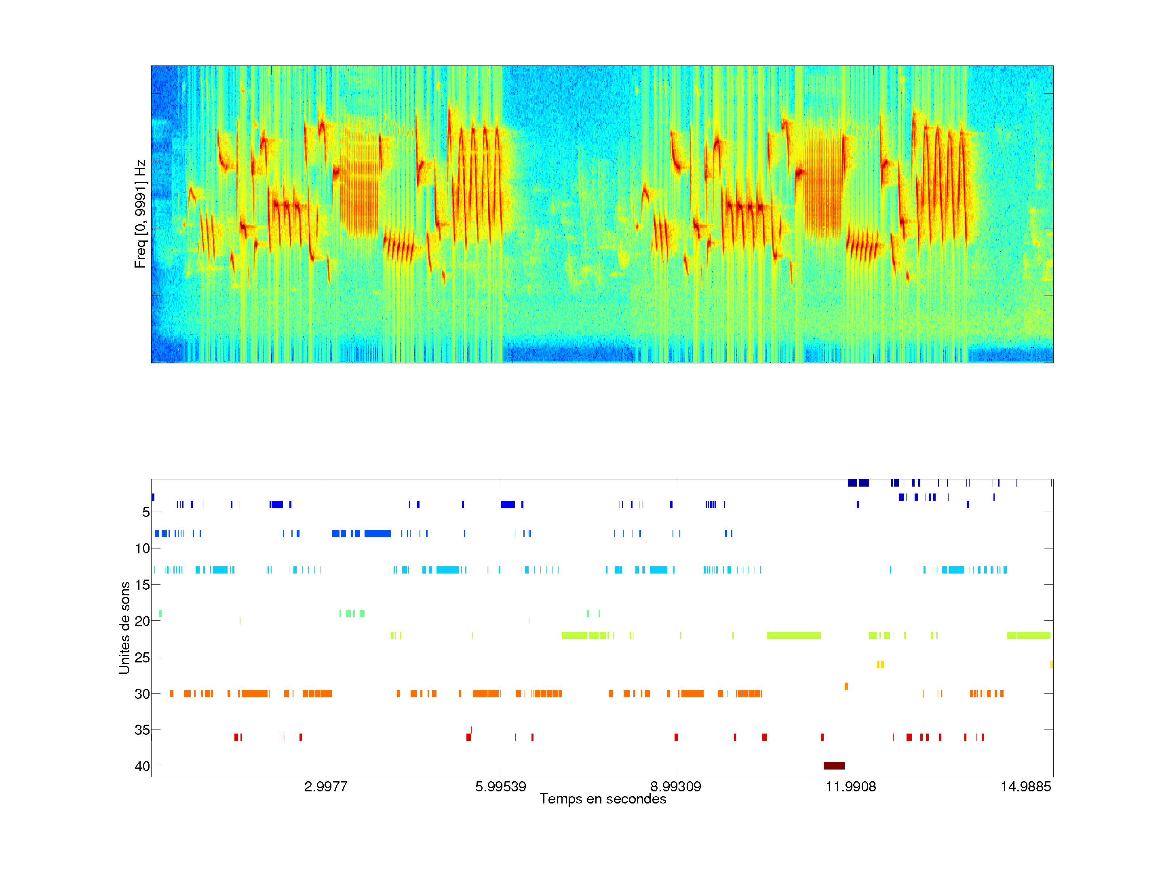
Task: Click the lone orange mark above unit 30
Action: (846, 686)
